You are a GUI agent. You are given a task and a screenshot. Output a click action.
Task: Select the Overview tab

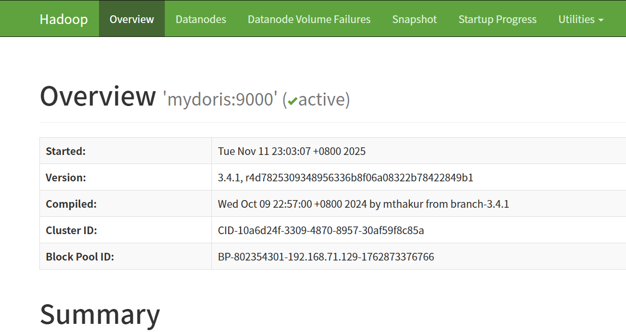coord(132,19)
